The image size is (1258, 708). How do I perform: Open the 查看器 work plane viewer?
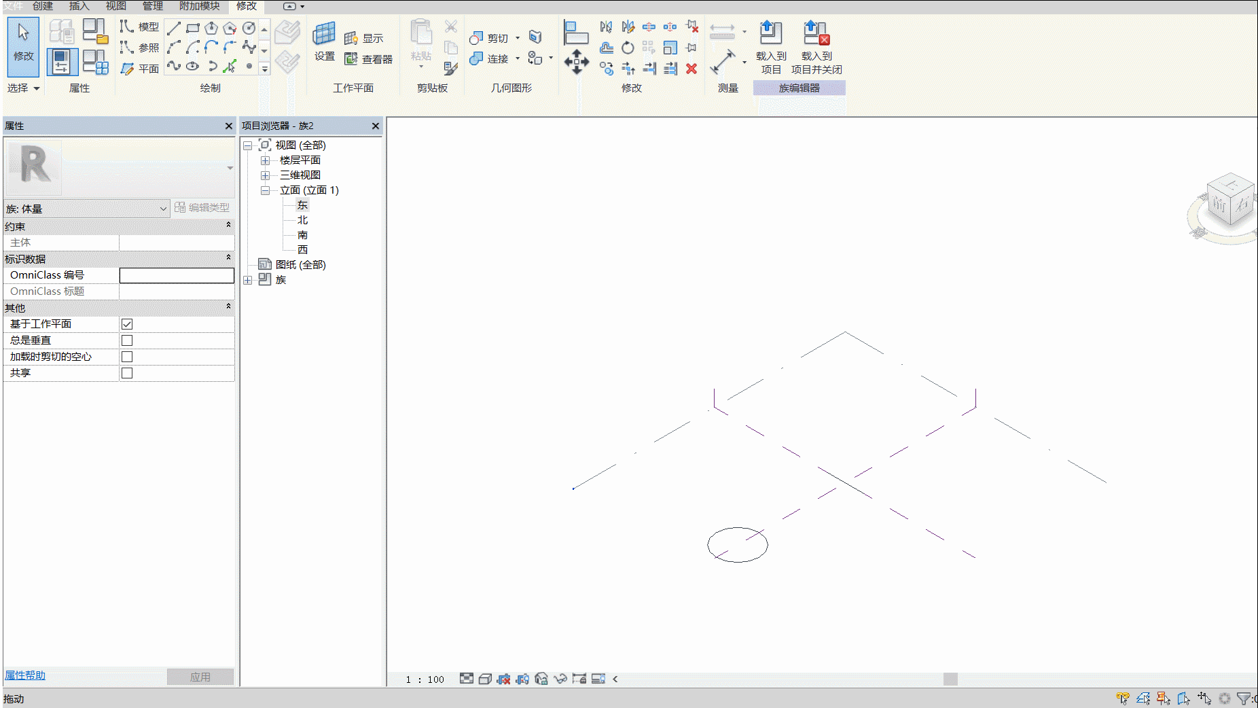[x=368, y=59]
